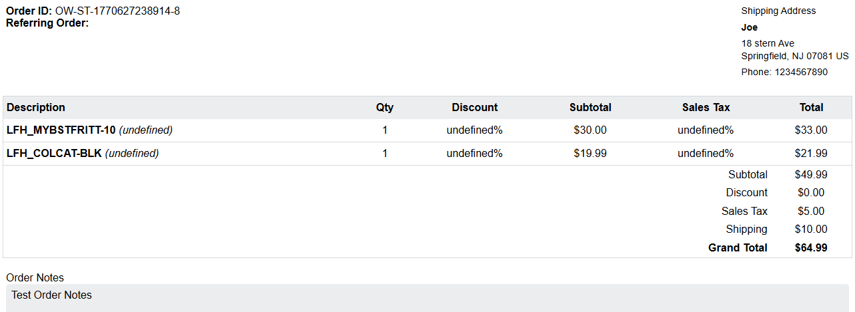855x312 pixels.
Task: Click the Grand Total amount $64.99
Action: (811, 248)
